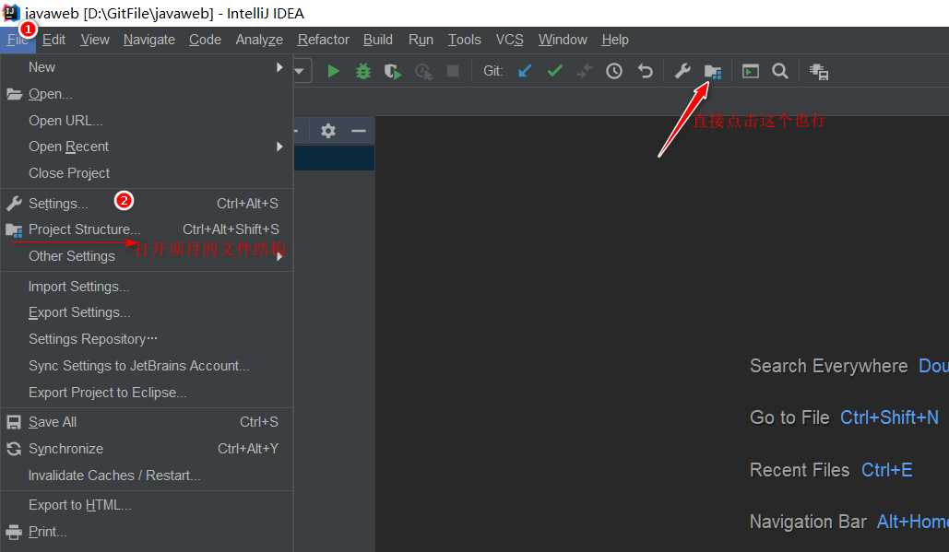Hide Project panel with minus icon
Image resolution: width=949 pixels, height=552 pixels.
pos(359,131)
